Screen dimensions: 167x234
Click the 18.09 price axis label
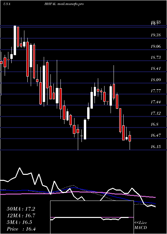coord(156,80)
